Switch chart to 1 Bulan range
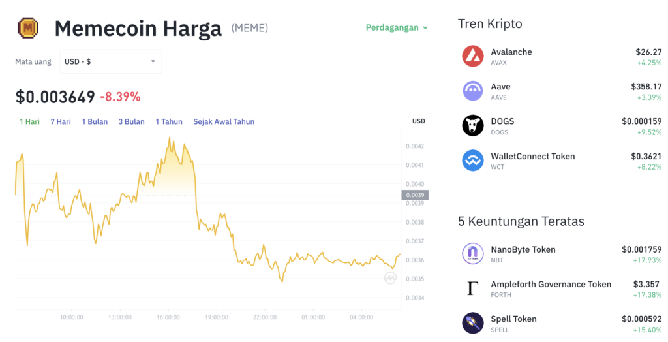This screenshot has width=668, height=342. click(x=95, y=122)
